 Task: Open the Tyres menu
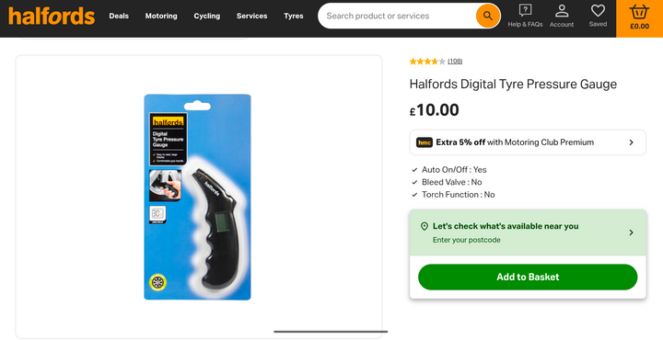294,16
